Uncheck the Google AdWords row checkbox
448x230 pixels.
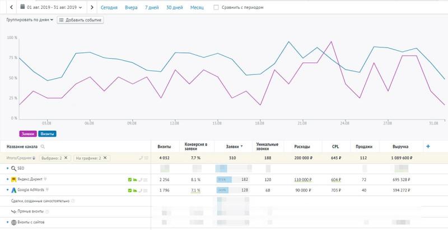coord(130,190)
